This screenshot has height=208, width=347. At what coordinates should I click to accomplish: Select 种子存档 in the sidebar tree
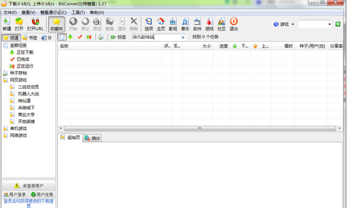pyautogui.click(x=18, y=73)
